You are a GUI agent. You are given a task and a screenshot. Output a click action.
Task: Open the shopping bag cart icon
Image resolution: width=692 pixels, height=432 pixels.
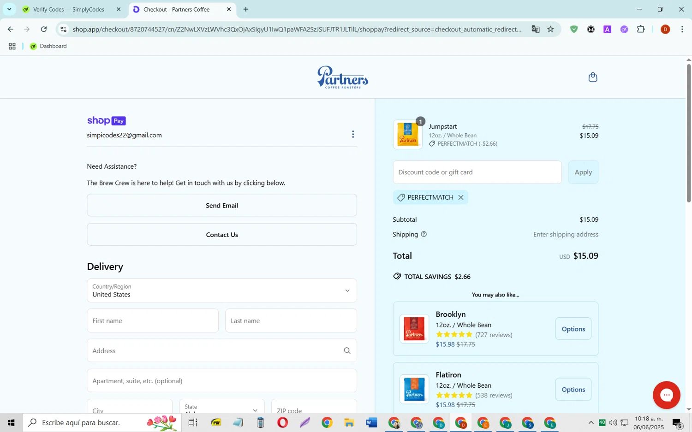tap(593, 77)
